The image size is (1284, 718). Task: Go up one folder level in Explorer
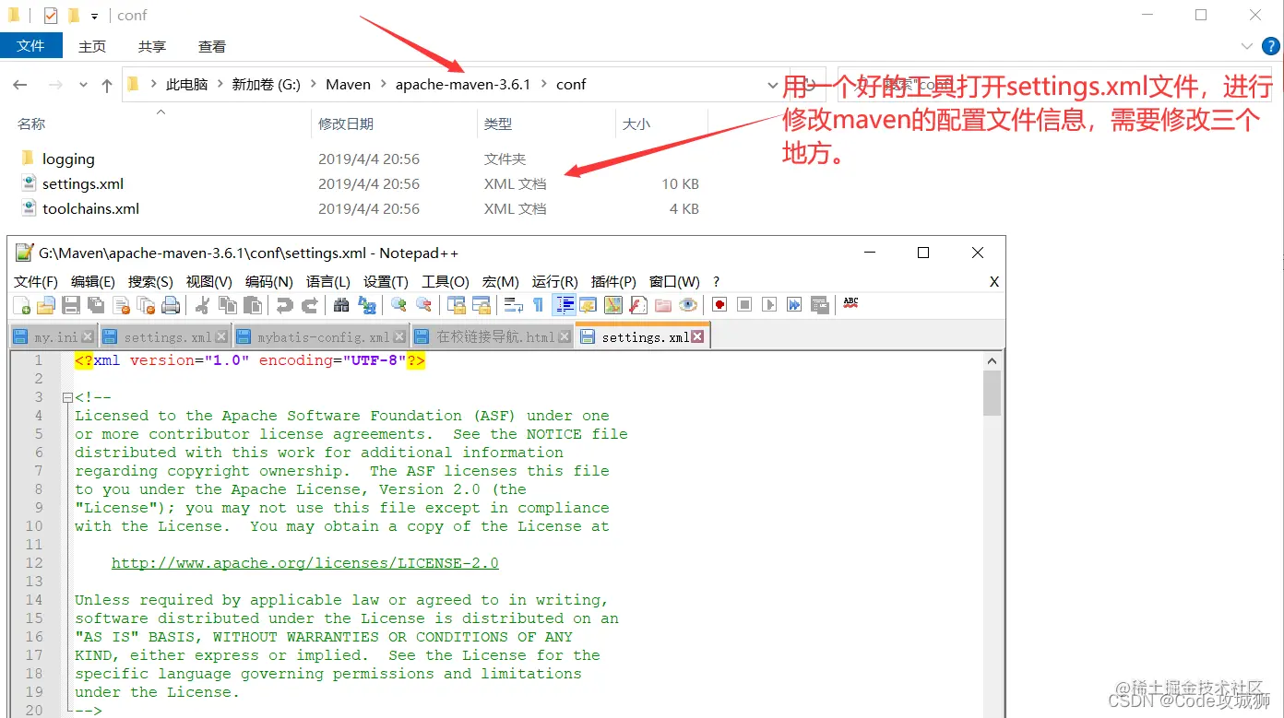click(x=107, y=85)
